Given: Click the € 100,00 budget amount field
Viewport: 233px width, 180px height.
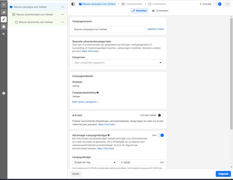Looking at the screenshot, I should pyautogui.click(x=142, y=162).
